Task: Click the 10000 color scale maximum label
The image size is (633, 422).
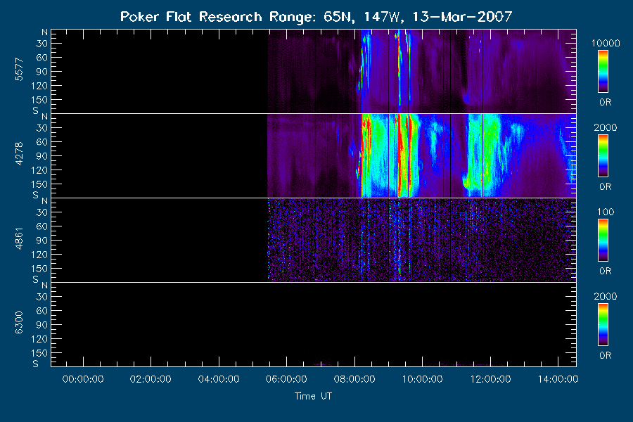Action: pos(606,43)
